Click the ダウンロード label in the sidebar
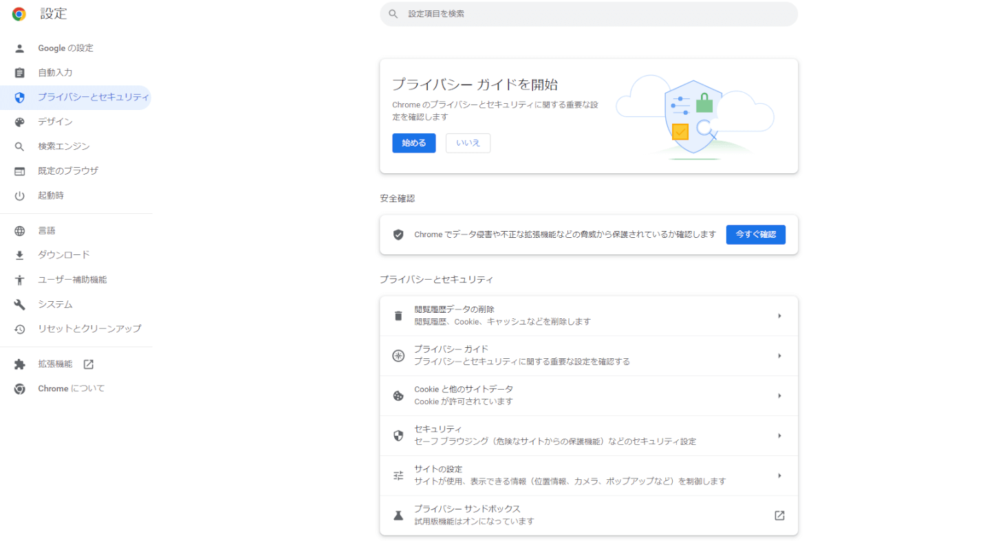This screenshot has width=985, height=550. pyautogui.click(x=64, y=255)
